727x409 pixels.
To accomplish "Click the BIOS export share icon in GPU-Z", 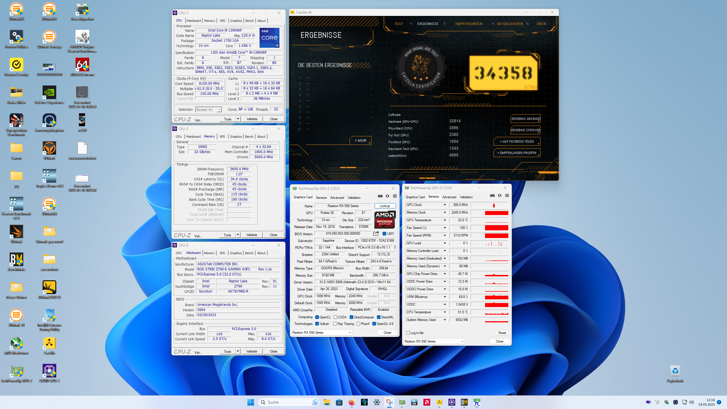I will coord(376,233).
